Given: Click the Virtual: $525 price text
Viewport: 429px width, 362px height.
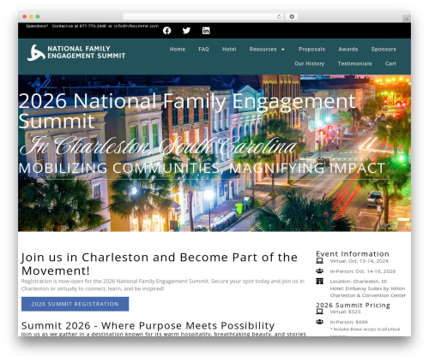Looking at the screenshot, I should 345,312.
